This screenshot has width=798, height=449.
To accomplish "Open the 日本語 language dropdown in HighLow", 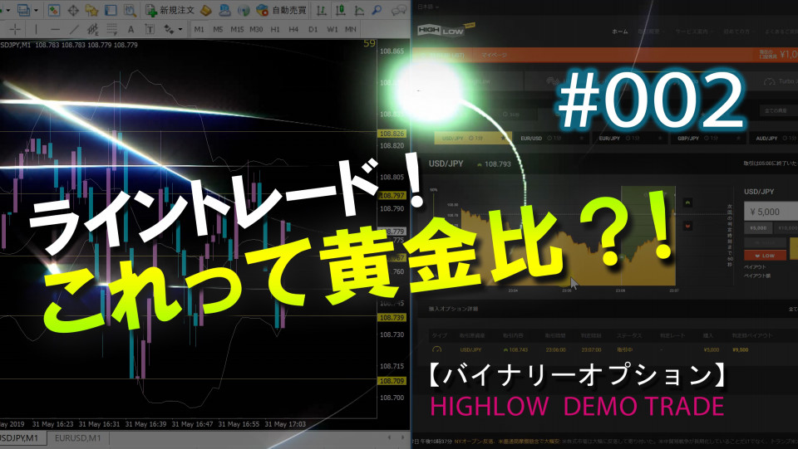I will click(x=428, y=7).
